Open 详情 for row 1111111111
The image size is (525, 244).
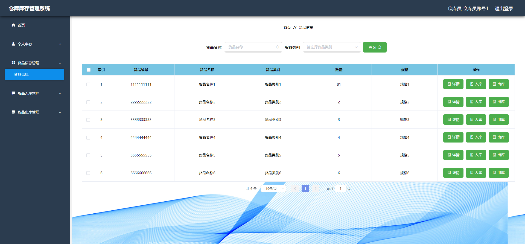tap(453, 84)
